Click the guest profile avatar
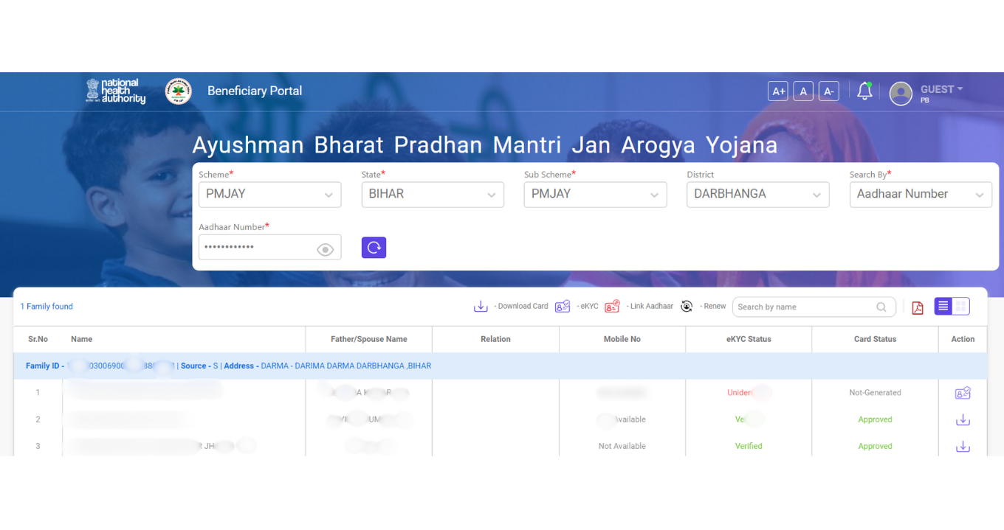The width and height of the screenshot is (1004, 530). [901, 94]
